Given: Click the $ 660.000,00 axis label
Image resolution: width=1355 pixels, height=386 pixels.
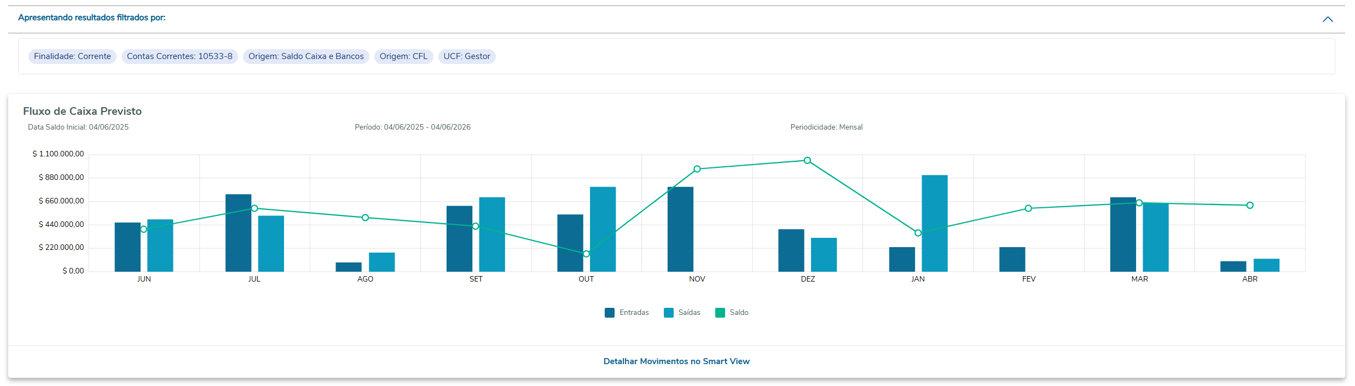Looking at the screenshot, I should click(x=61, y=201).
